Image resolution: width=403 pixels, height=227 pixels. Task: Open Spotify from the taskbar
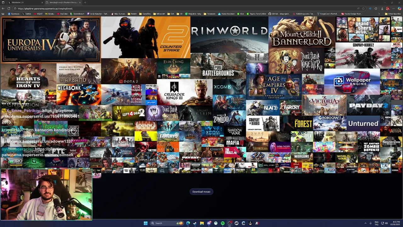click(223, 223)
